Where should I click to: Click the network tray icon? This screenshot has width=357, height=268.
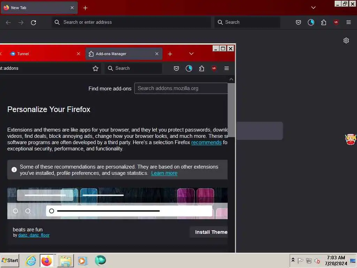coord(309,260)
